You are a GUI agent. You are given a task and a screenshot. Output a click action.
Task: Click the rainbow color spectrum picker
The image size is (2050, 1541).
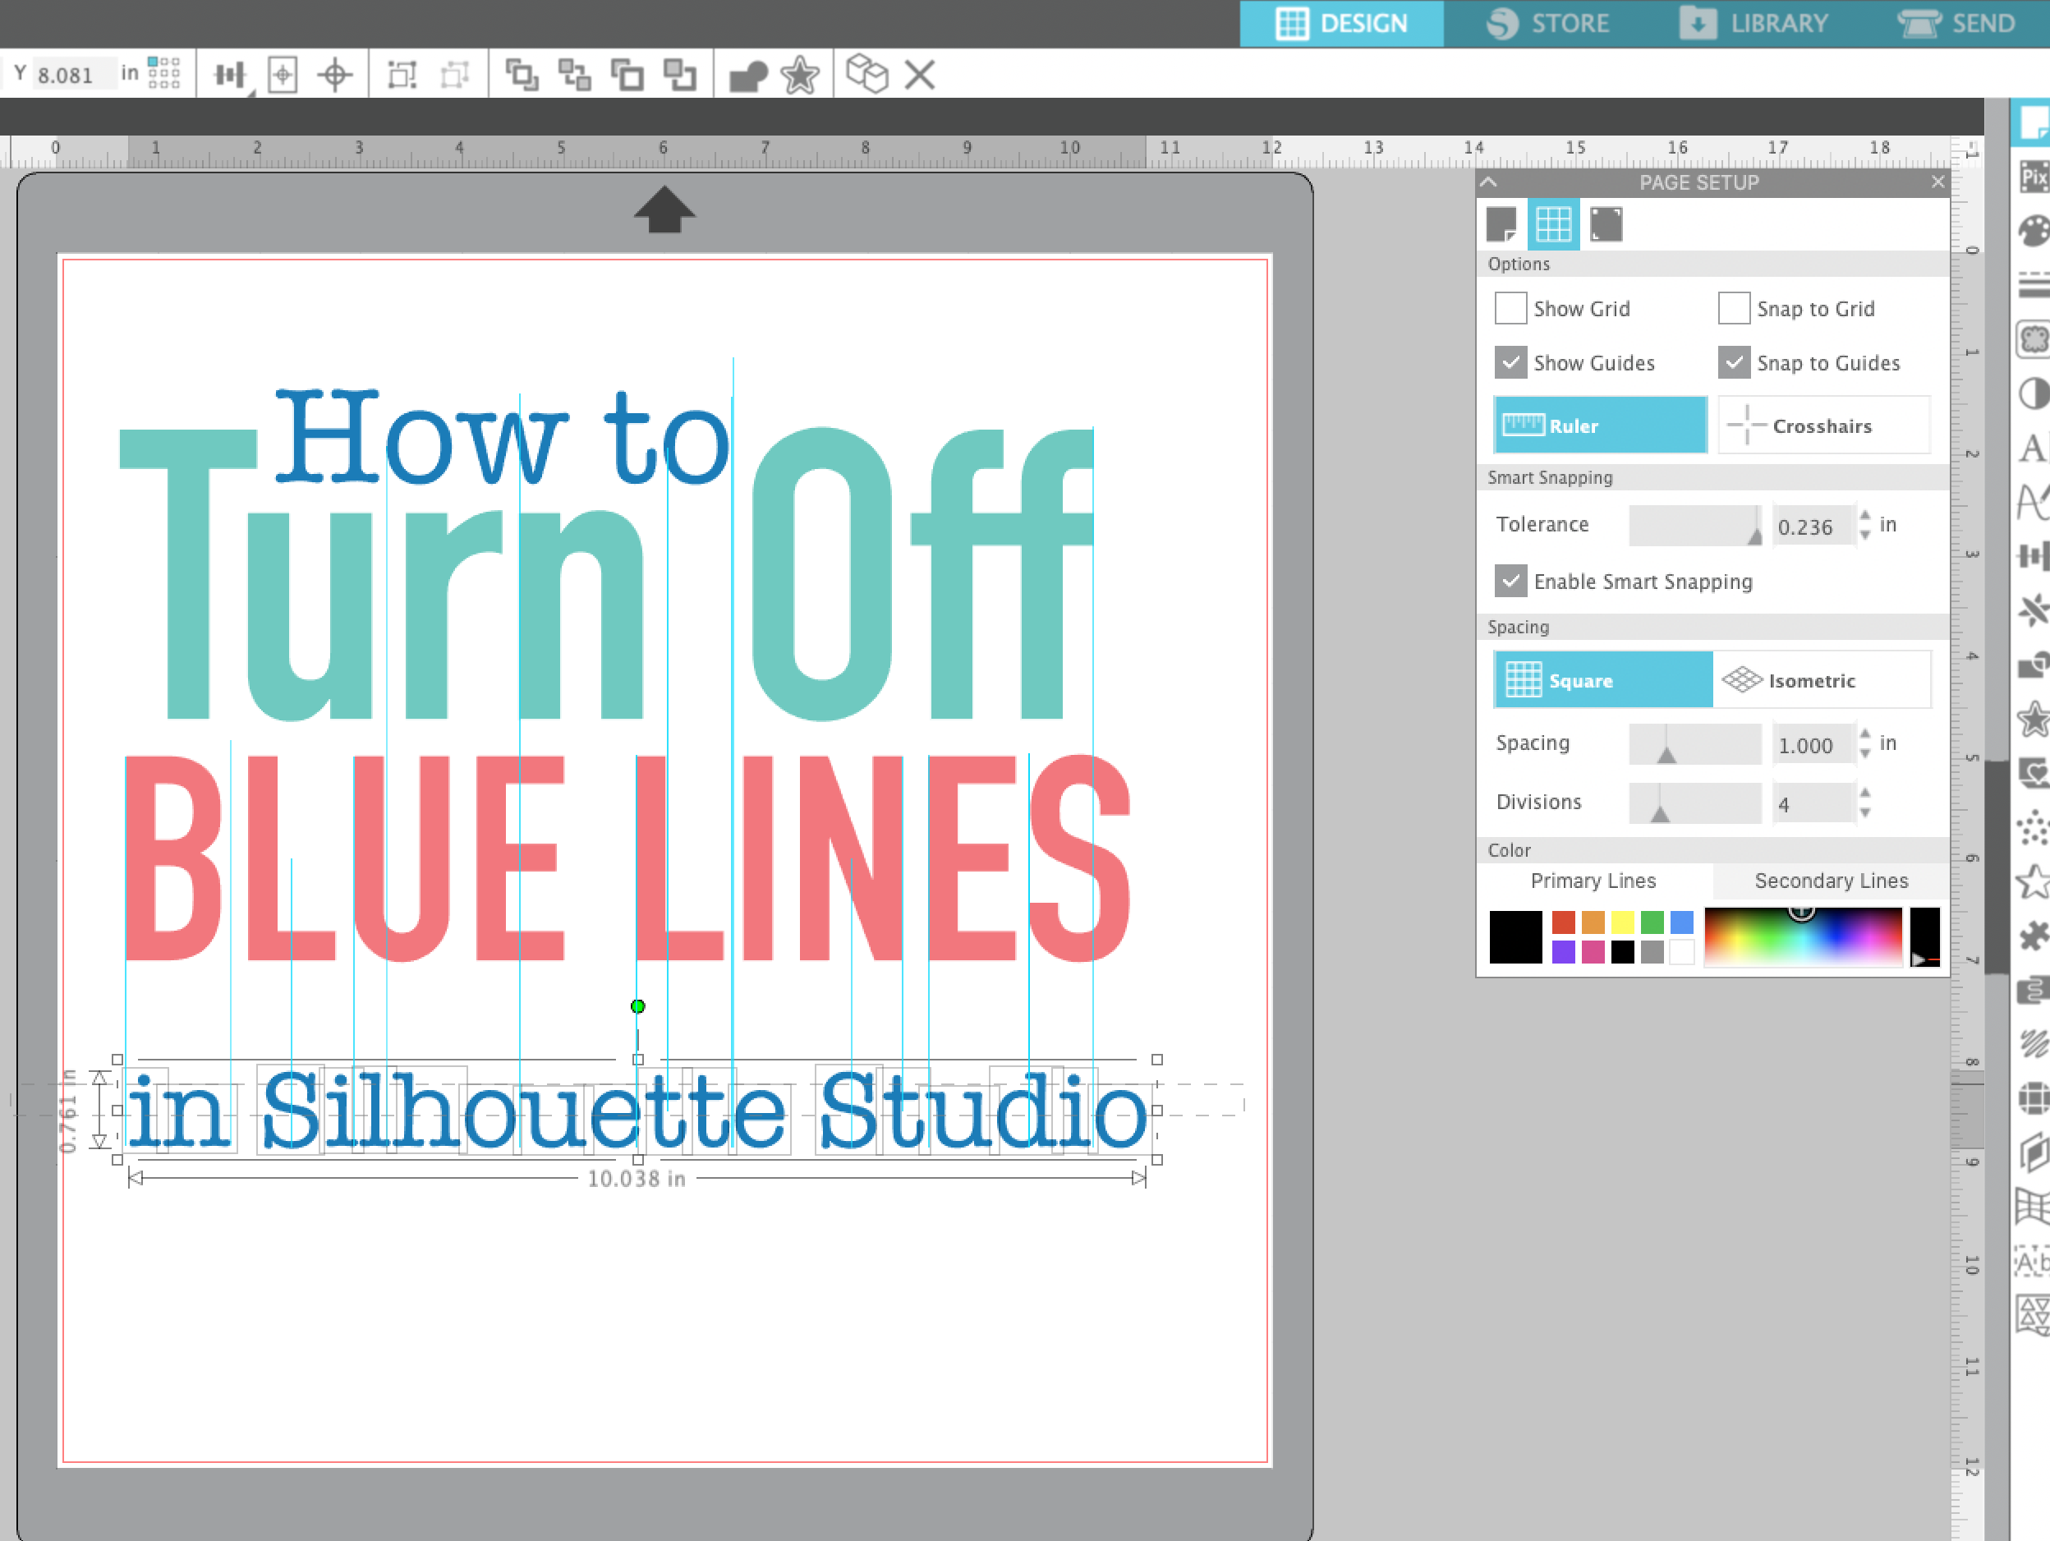[x=1803, y=936]
